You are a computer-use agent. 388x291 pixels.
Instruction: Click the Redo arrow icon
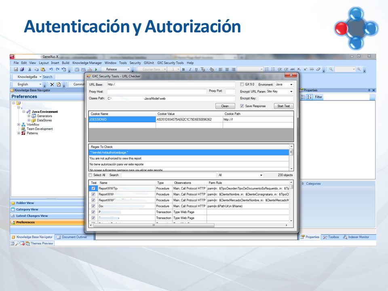click(x=57, y=70)
